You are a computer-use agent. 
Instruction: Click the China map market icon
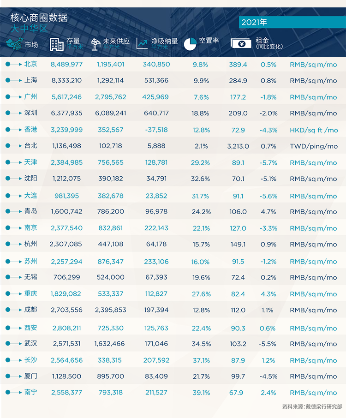15,43
